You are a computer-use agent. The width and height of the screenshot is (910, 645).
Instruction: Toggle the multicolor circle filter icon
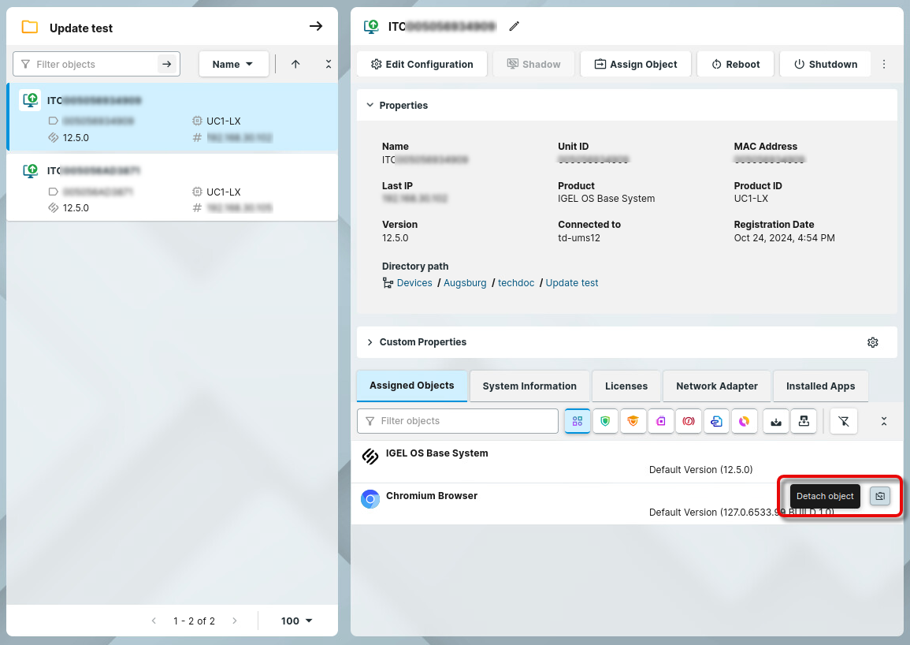(744, 421)
